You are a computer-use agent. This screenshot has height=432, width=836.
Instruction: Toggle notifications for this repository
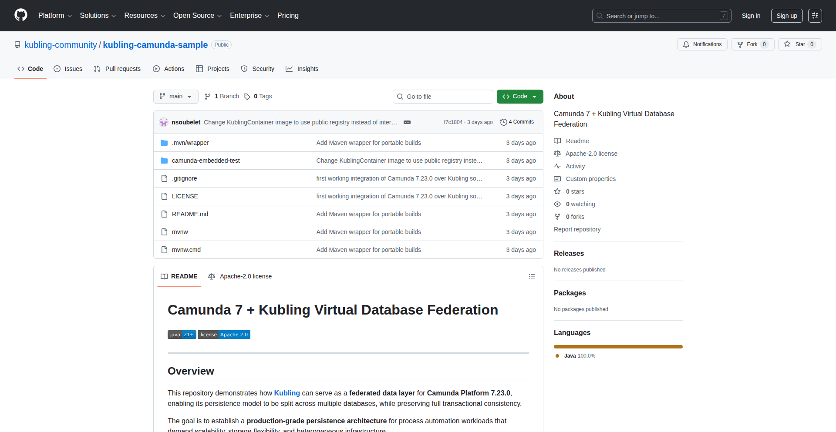702,44
